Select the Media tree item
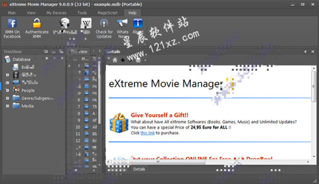The height and width of the screenshot is (184, 319). (28, 106)
